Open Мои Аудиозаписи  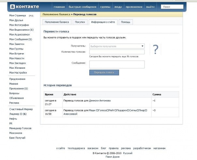point(20,35)
